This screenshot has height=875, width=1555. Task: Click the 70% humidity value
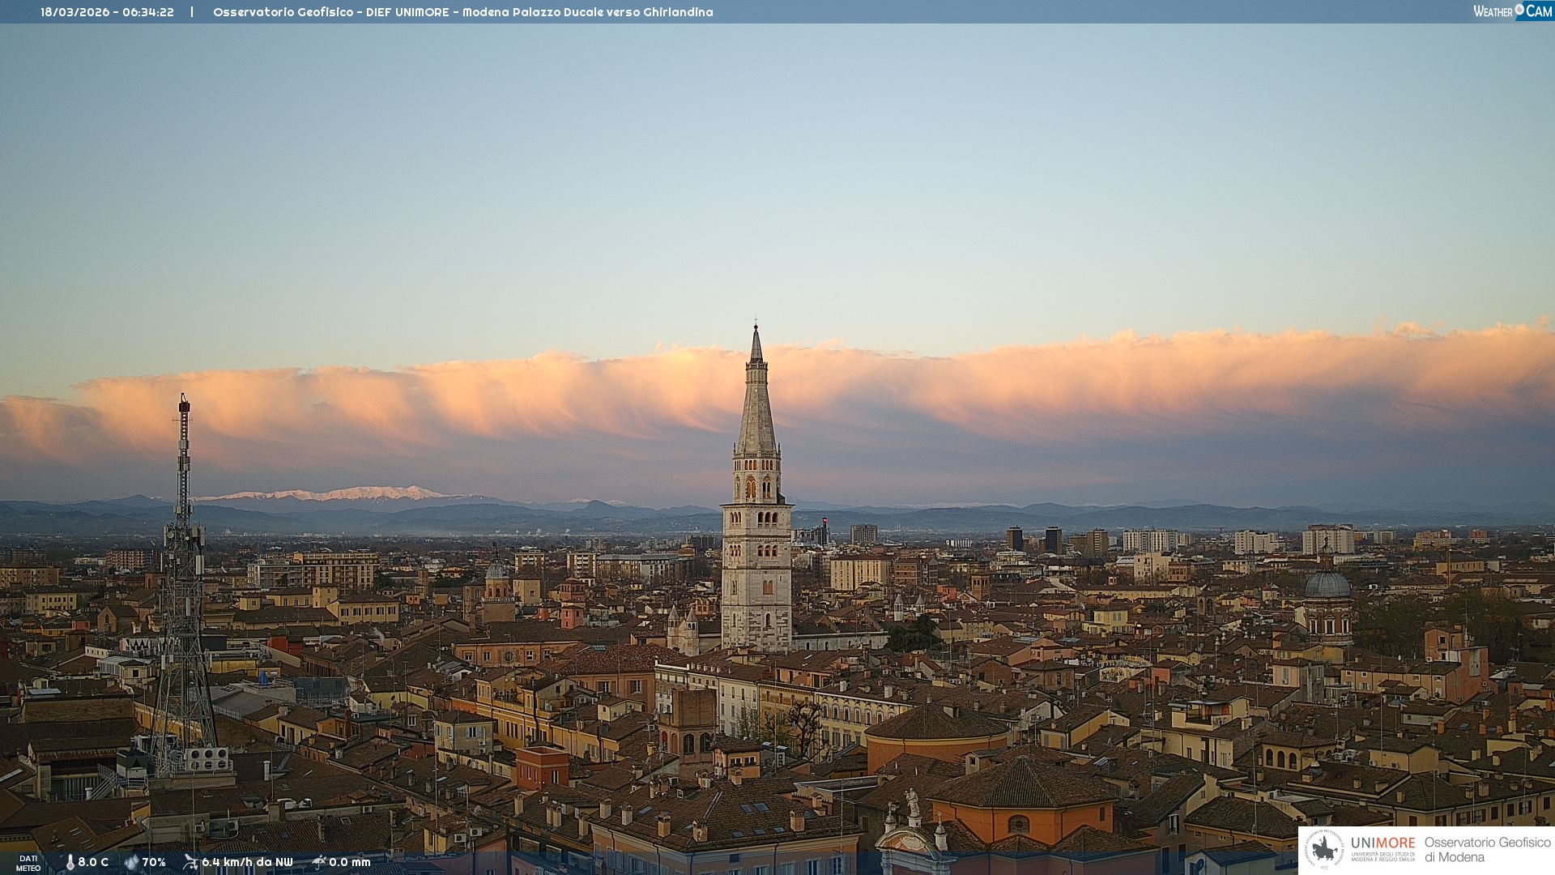tap(154, 863)
